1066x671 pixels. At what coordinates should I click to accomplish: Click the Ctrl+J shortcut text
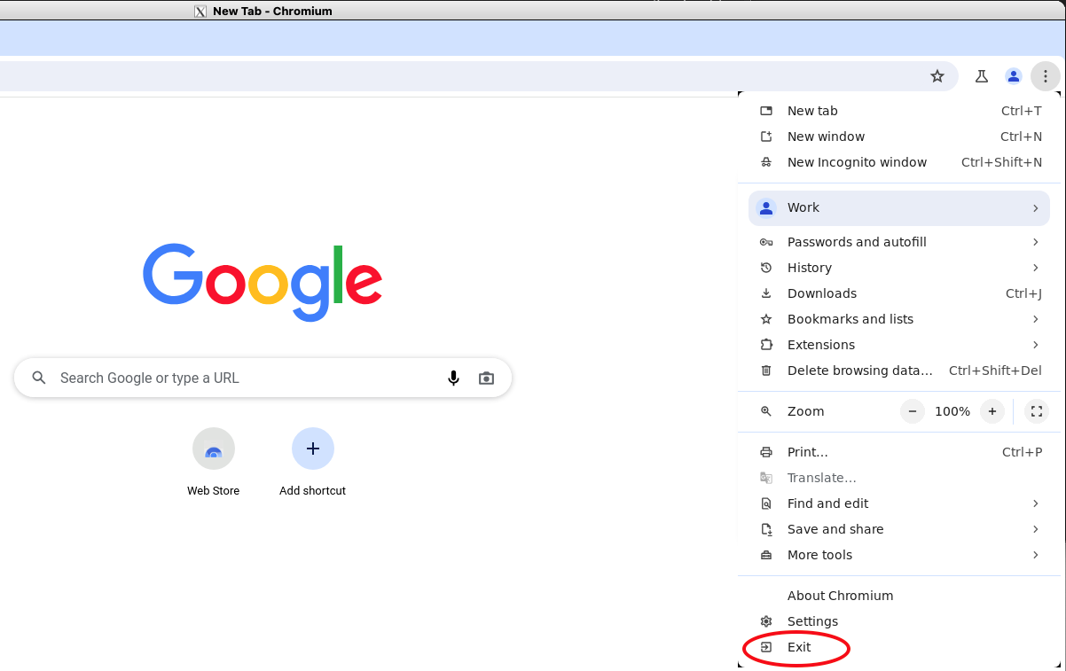(x=1023, y=293)
